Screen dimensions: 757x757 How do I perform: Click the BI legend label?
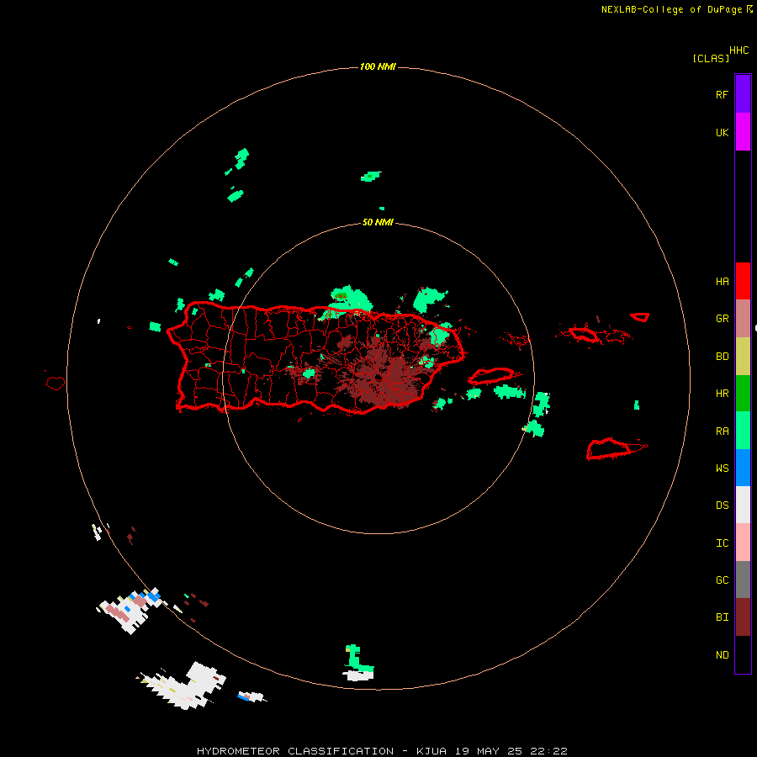coord(722,617)
